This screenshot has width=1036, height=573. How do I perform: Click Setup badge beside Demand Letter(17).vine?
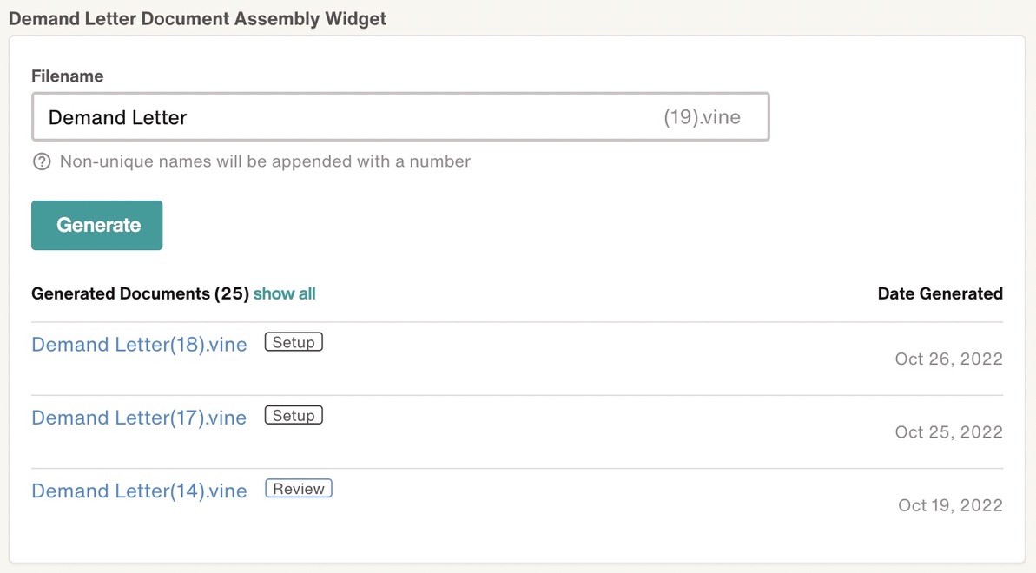point(294,416)
